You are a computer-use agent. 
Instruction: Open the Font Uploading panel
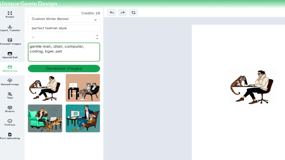click(x=10, y=136)
